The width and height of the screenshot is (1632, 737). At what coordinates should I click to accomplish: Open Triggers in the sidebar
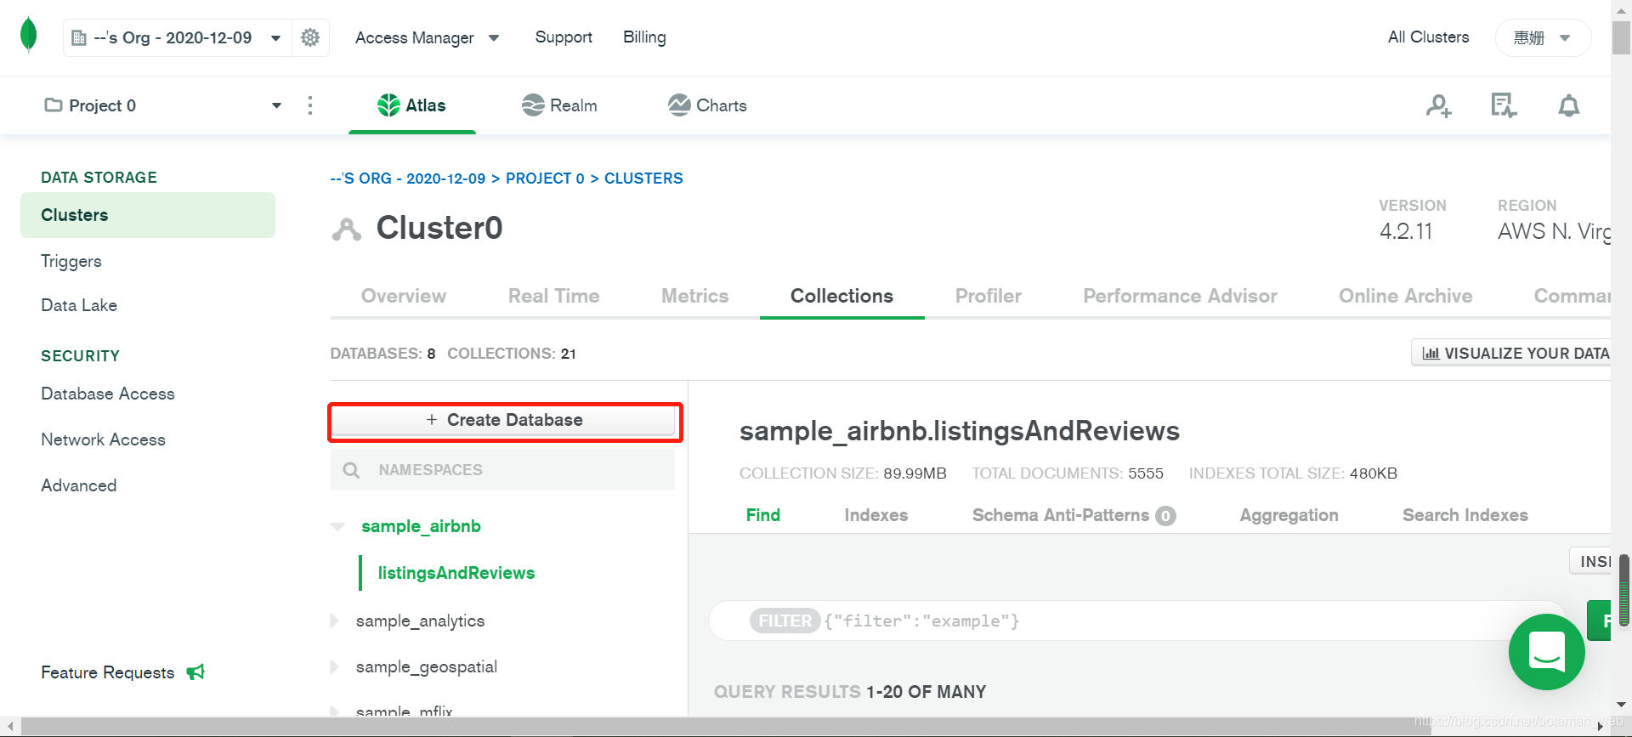tap(71, 261)
